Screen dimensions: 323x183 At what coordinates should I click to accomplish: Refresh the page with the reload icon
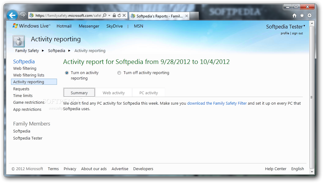tap(119, 15)
